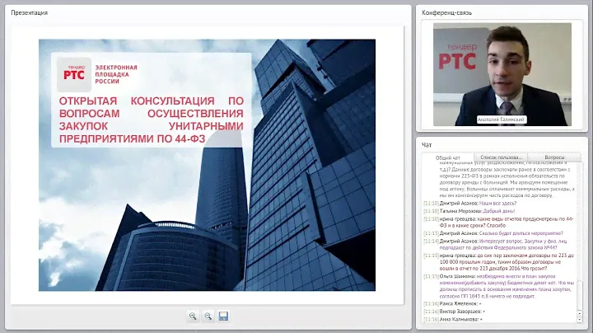Image resolution: width=593 pixels, height=333 pixels.
Task: Click the Анатолий Галимский name label
Action: 501,120
